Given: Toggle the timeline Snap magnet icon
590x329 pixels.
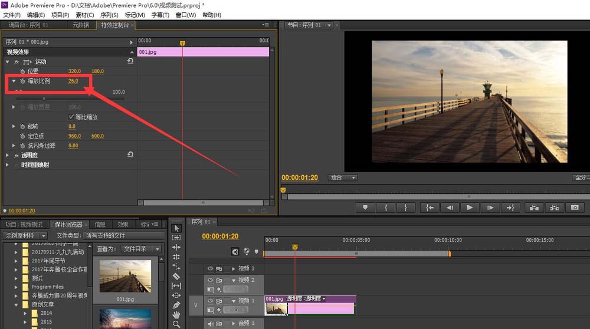Looking at the screenshot, I should click(x=235, y=251).
